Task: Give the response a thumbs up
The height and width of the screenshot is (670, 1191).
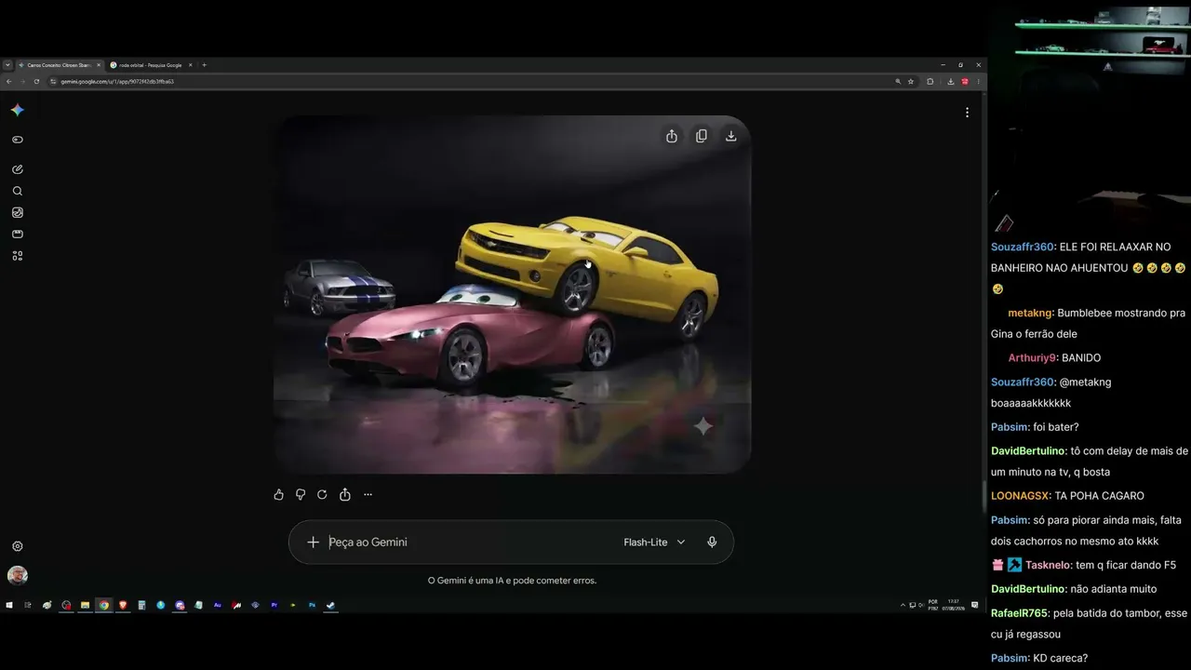Action: click(x=278, y=494)
